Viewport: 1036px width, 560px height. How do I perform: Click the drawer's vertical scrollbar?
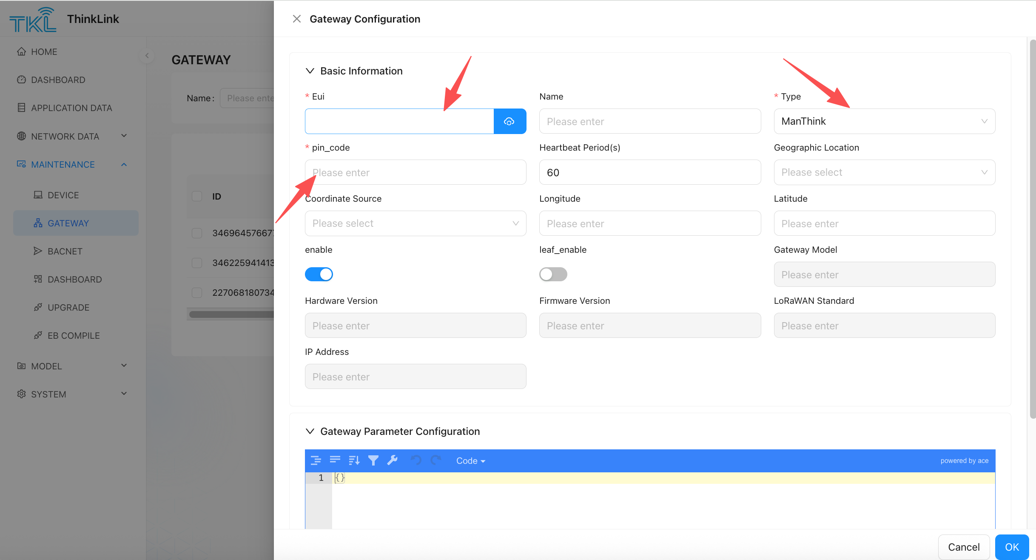click(1032, 230)
